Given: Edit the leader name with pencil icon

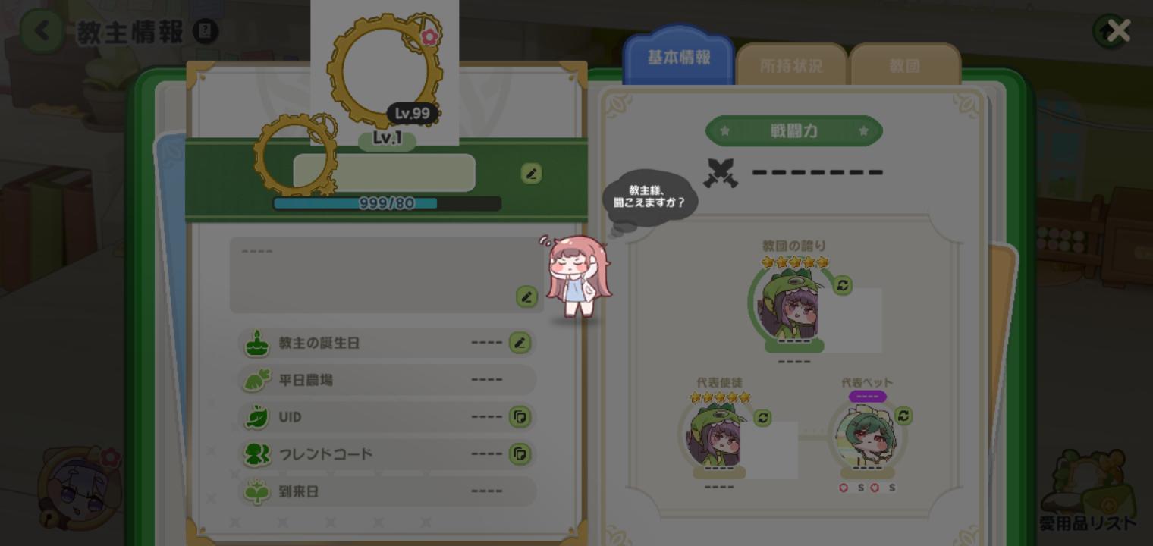Looking at the screenshot, I should (x=531, y=174).
